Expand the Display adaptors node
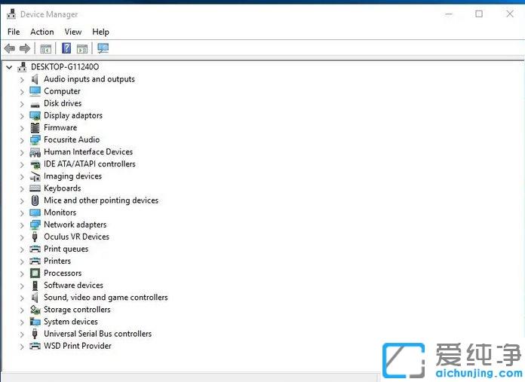The height and width of the screenshot is (382, 525). coord(22,116)
